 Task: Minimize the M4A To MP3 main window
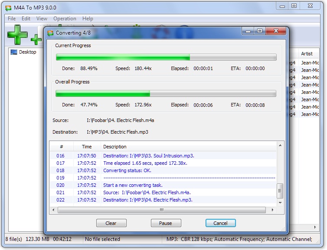point(282,6)
